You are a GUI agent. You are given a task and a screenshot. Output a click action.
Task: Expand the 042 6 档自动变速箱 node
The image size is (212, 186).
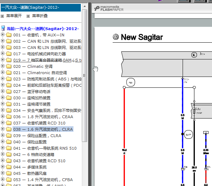pyautogui.click(x=2, y=154)
